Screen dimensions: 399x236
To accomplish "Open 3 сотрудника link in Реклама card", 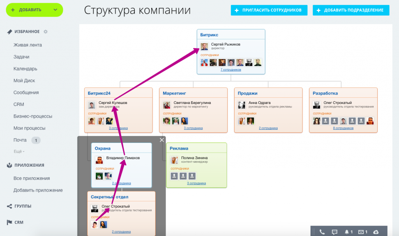I will click(196, 183).
